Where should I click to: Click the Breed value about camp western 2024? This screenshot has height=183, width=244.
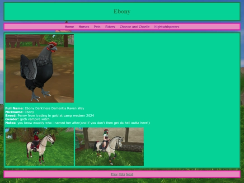pyautogui.click(x=56, y=116)
